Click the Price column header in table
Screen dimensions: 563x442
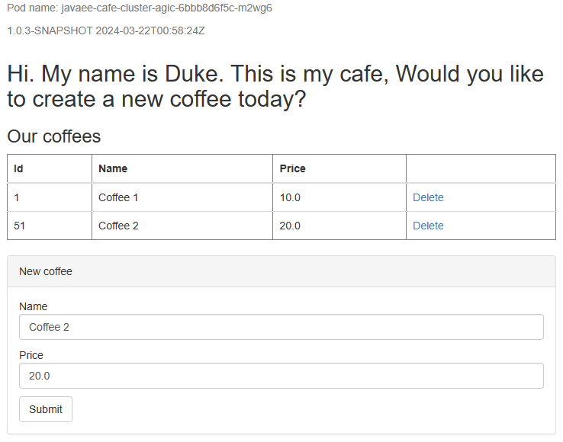point(292,168)
